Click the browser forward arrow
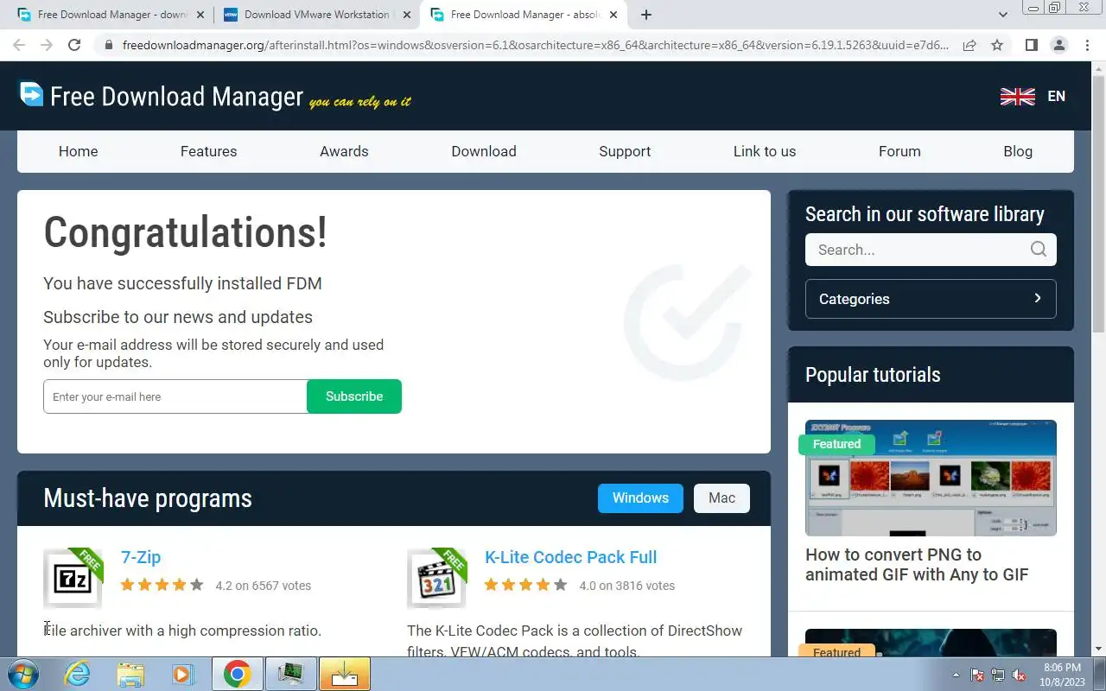The width and height of the screenshot is (1106, 691). [x=47, y=45]
